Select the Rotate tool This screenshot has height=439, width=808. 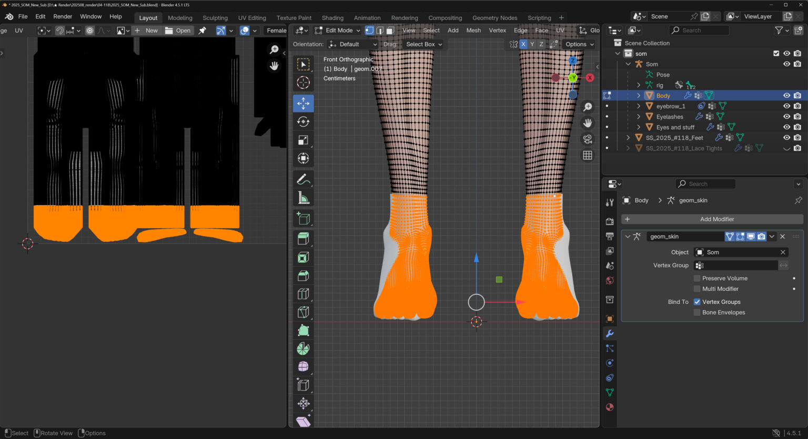[x=303, y=122]
